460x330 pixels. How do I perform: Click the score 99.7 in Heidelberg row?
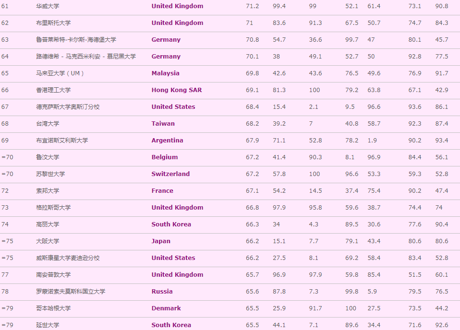click(352, 39)
